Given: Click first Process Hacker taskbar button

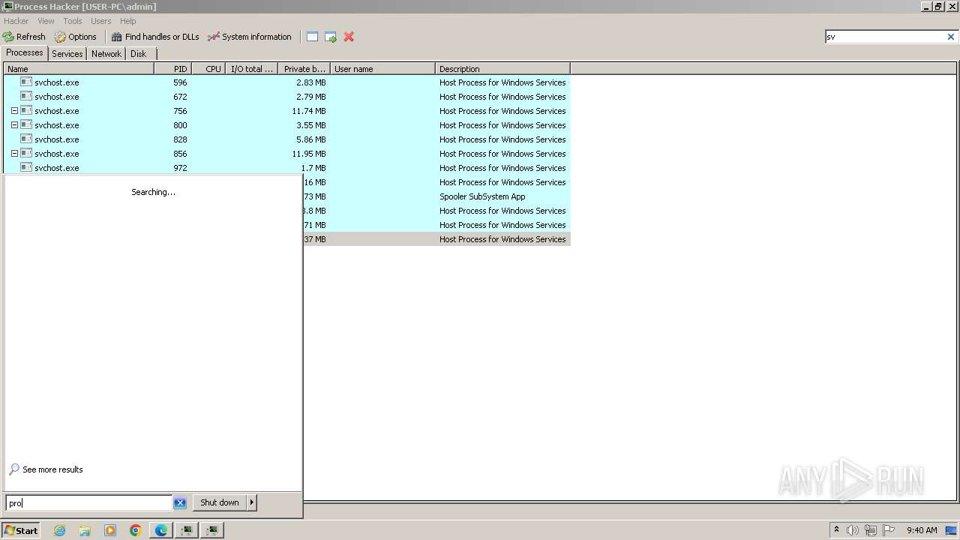Looking at the screenshot, I should click(x=187, y=530).
